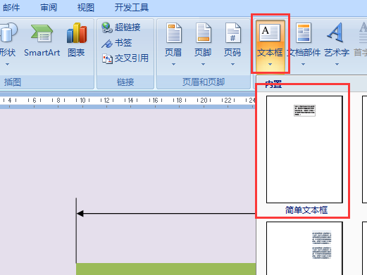367x275 pixels.
Task: Switch to the 审阅 tab
Action: click(49, 8)
